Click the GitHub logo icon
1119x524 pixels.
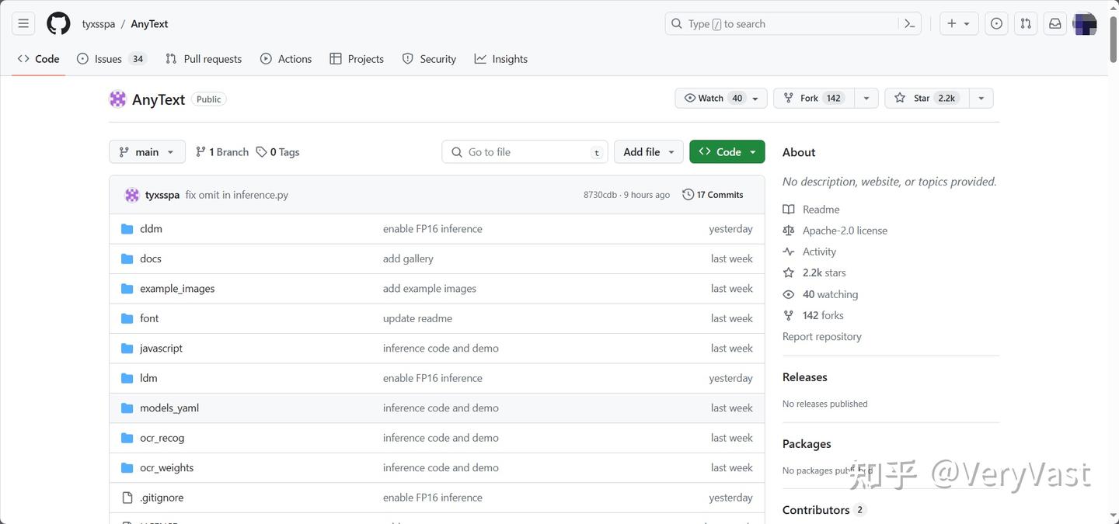point(58,24)
